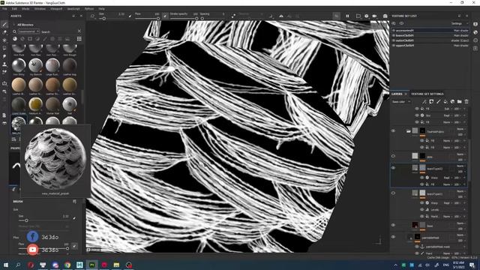Open the asset search filter chip dropdown
The height and width of the screenshot is (270, 480).
point(28,31)
